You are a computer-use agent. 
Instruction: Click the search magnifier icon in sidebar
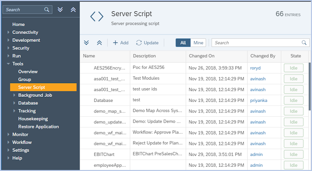[47, 9]
